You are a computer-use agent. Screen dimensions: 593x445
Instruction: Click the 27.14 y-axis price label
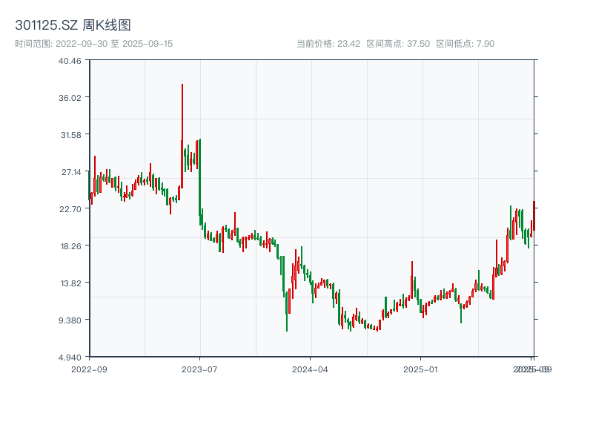(x=70, y=171)
